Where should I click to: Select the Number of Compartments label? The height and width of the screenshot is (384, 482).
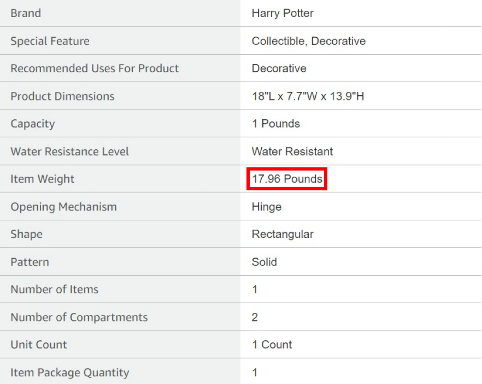pyautogui.click(x=79, y=317)
